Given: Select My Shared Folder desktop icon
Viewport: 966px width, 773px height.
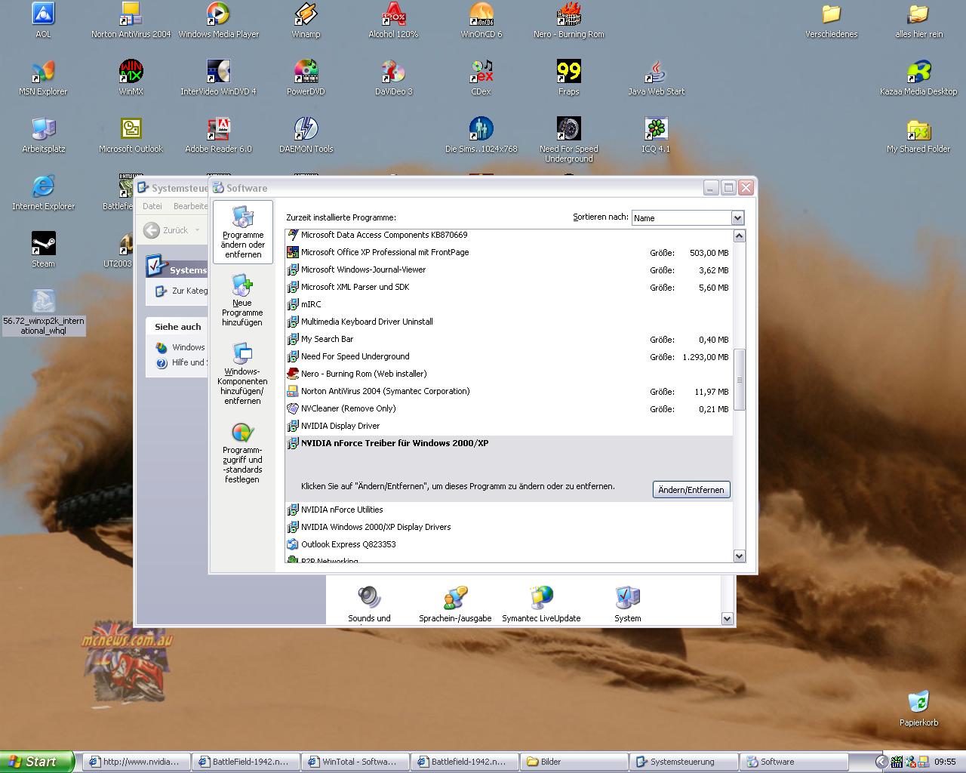Looking at the screenshot, I should [x=918, y=134].
